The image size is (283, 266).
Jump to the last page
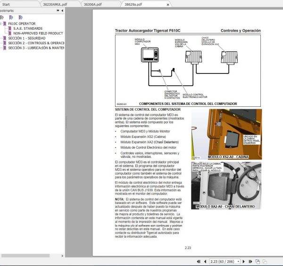tap(250, 261)
